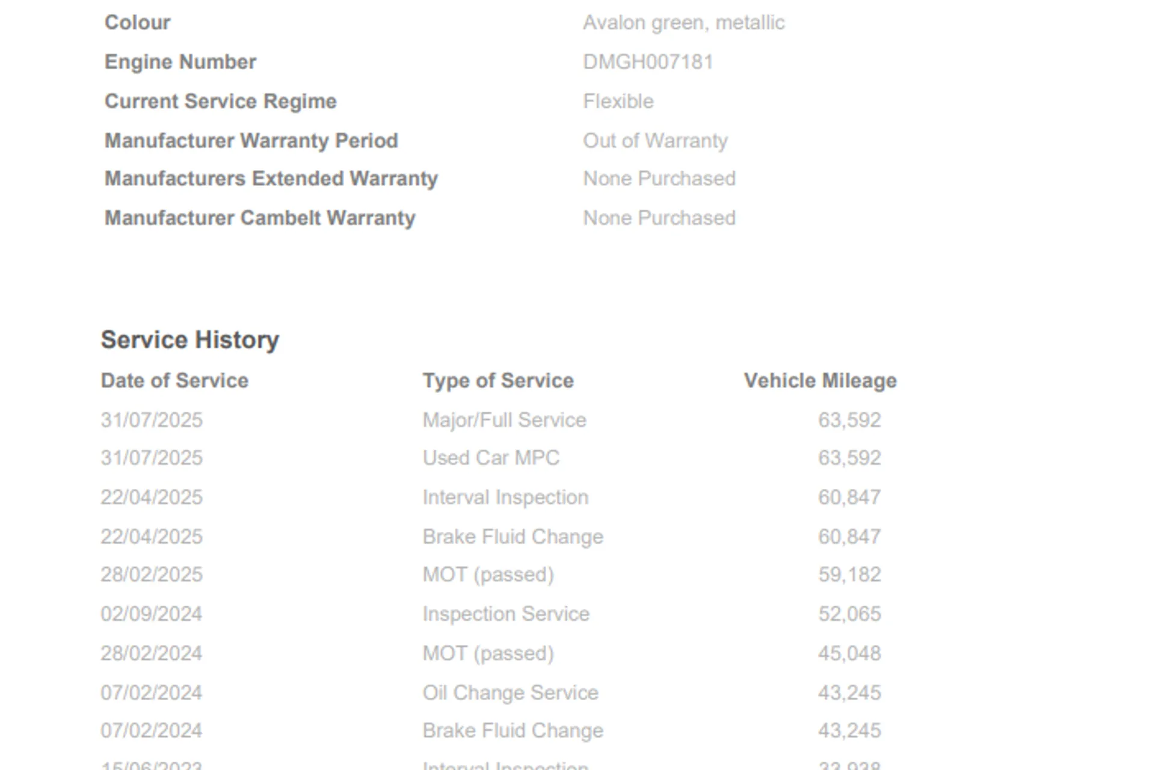Click the 59,182 mileage value
1155x770 pixels.
pos(849,574)
